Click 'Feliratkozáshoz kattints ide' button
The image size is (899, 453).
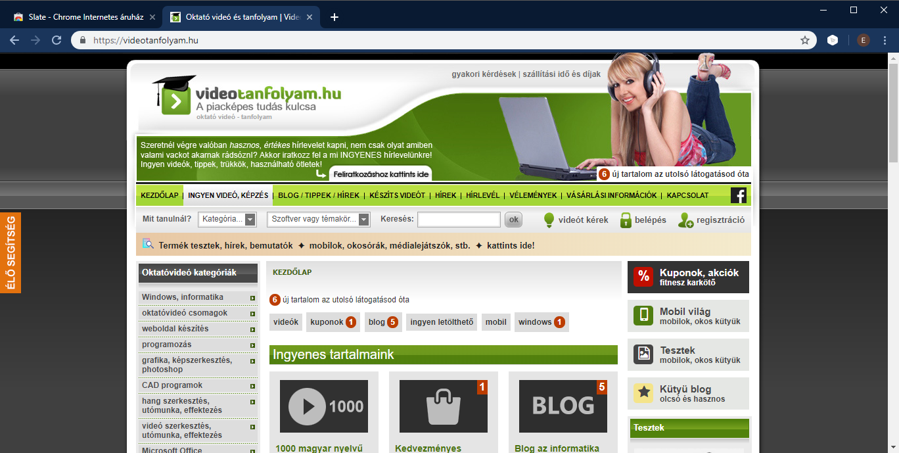381,174
